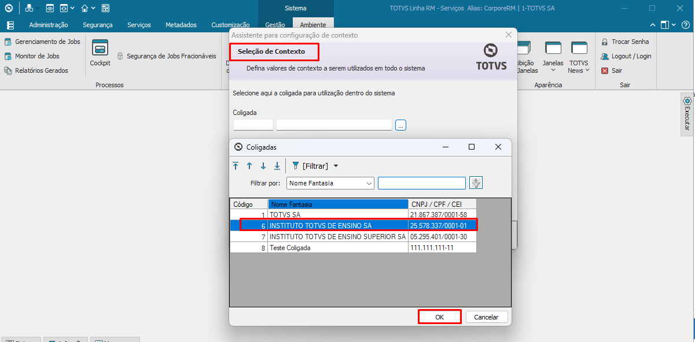This screenshot has width=695, height=342.
Task: Open the Coligada lookup ellipsis button
Action: pyautogui.click(x=401, y=125)
